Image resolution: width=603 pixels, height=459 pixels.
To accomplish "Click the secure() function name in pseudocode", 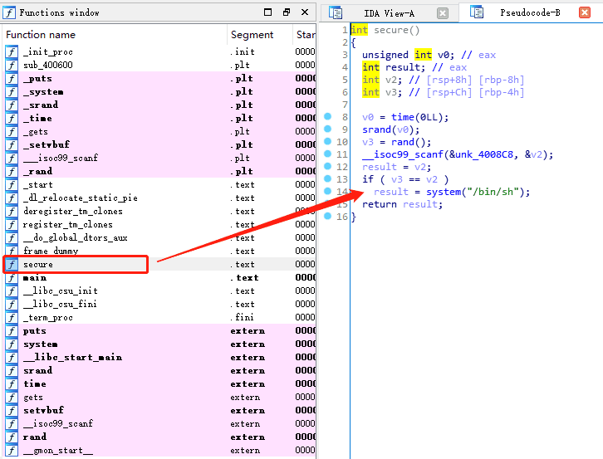I will [396, 30].
